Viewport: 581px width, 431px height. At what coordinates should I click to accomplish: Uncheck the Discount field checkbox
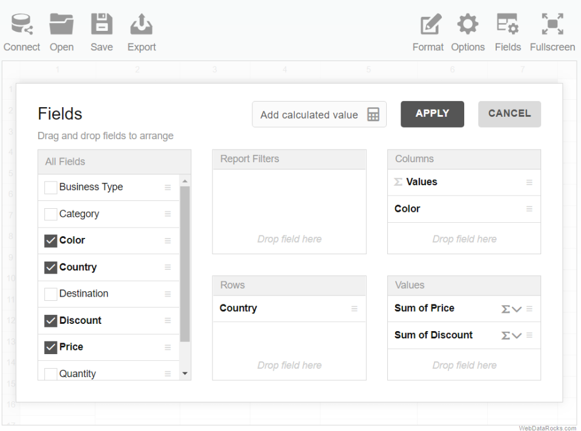coord(51,321)
